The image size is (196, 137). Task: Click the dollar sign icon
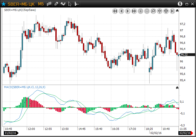pos(180,4)
